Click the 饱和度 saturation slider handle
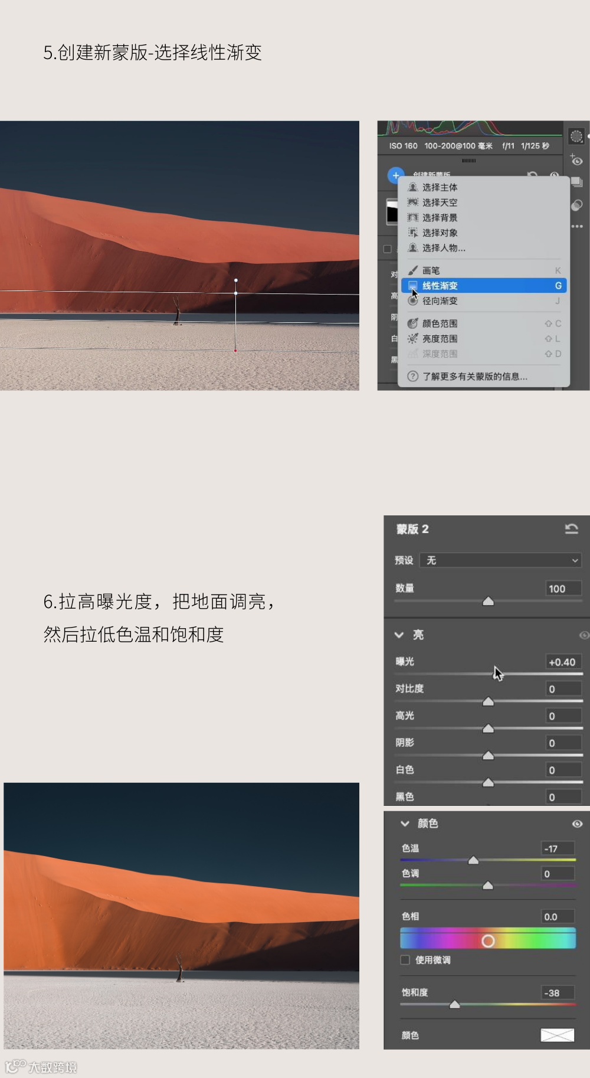 coord(454,1004)
